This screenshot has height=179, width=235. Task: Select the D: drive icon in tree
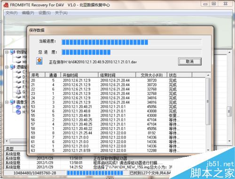(x=18, y=77)
